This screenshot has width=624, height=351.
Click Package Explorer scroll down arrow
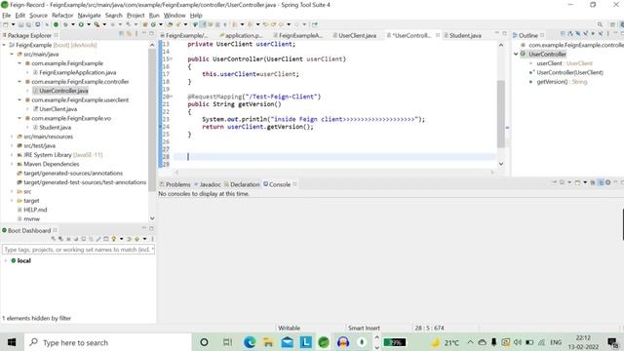pyautogui.click(x=152, y=218)
